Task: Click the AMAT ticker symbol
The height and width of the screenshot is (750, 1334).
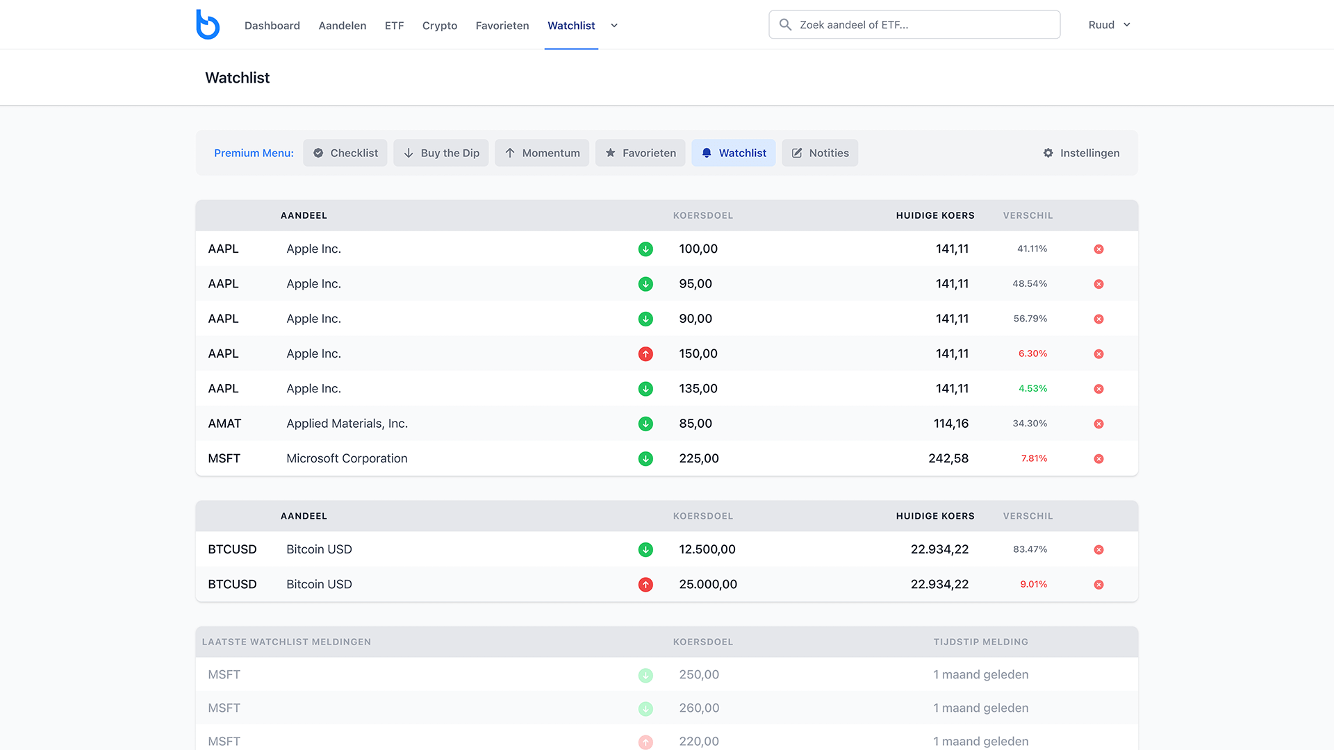Action: 224,424
